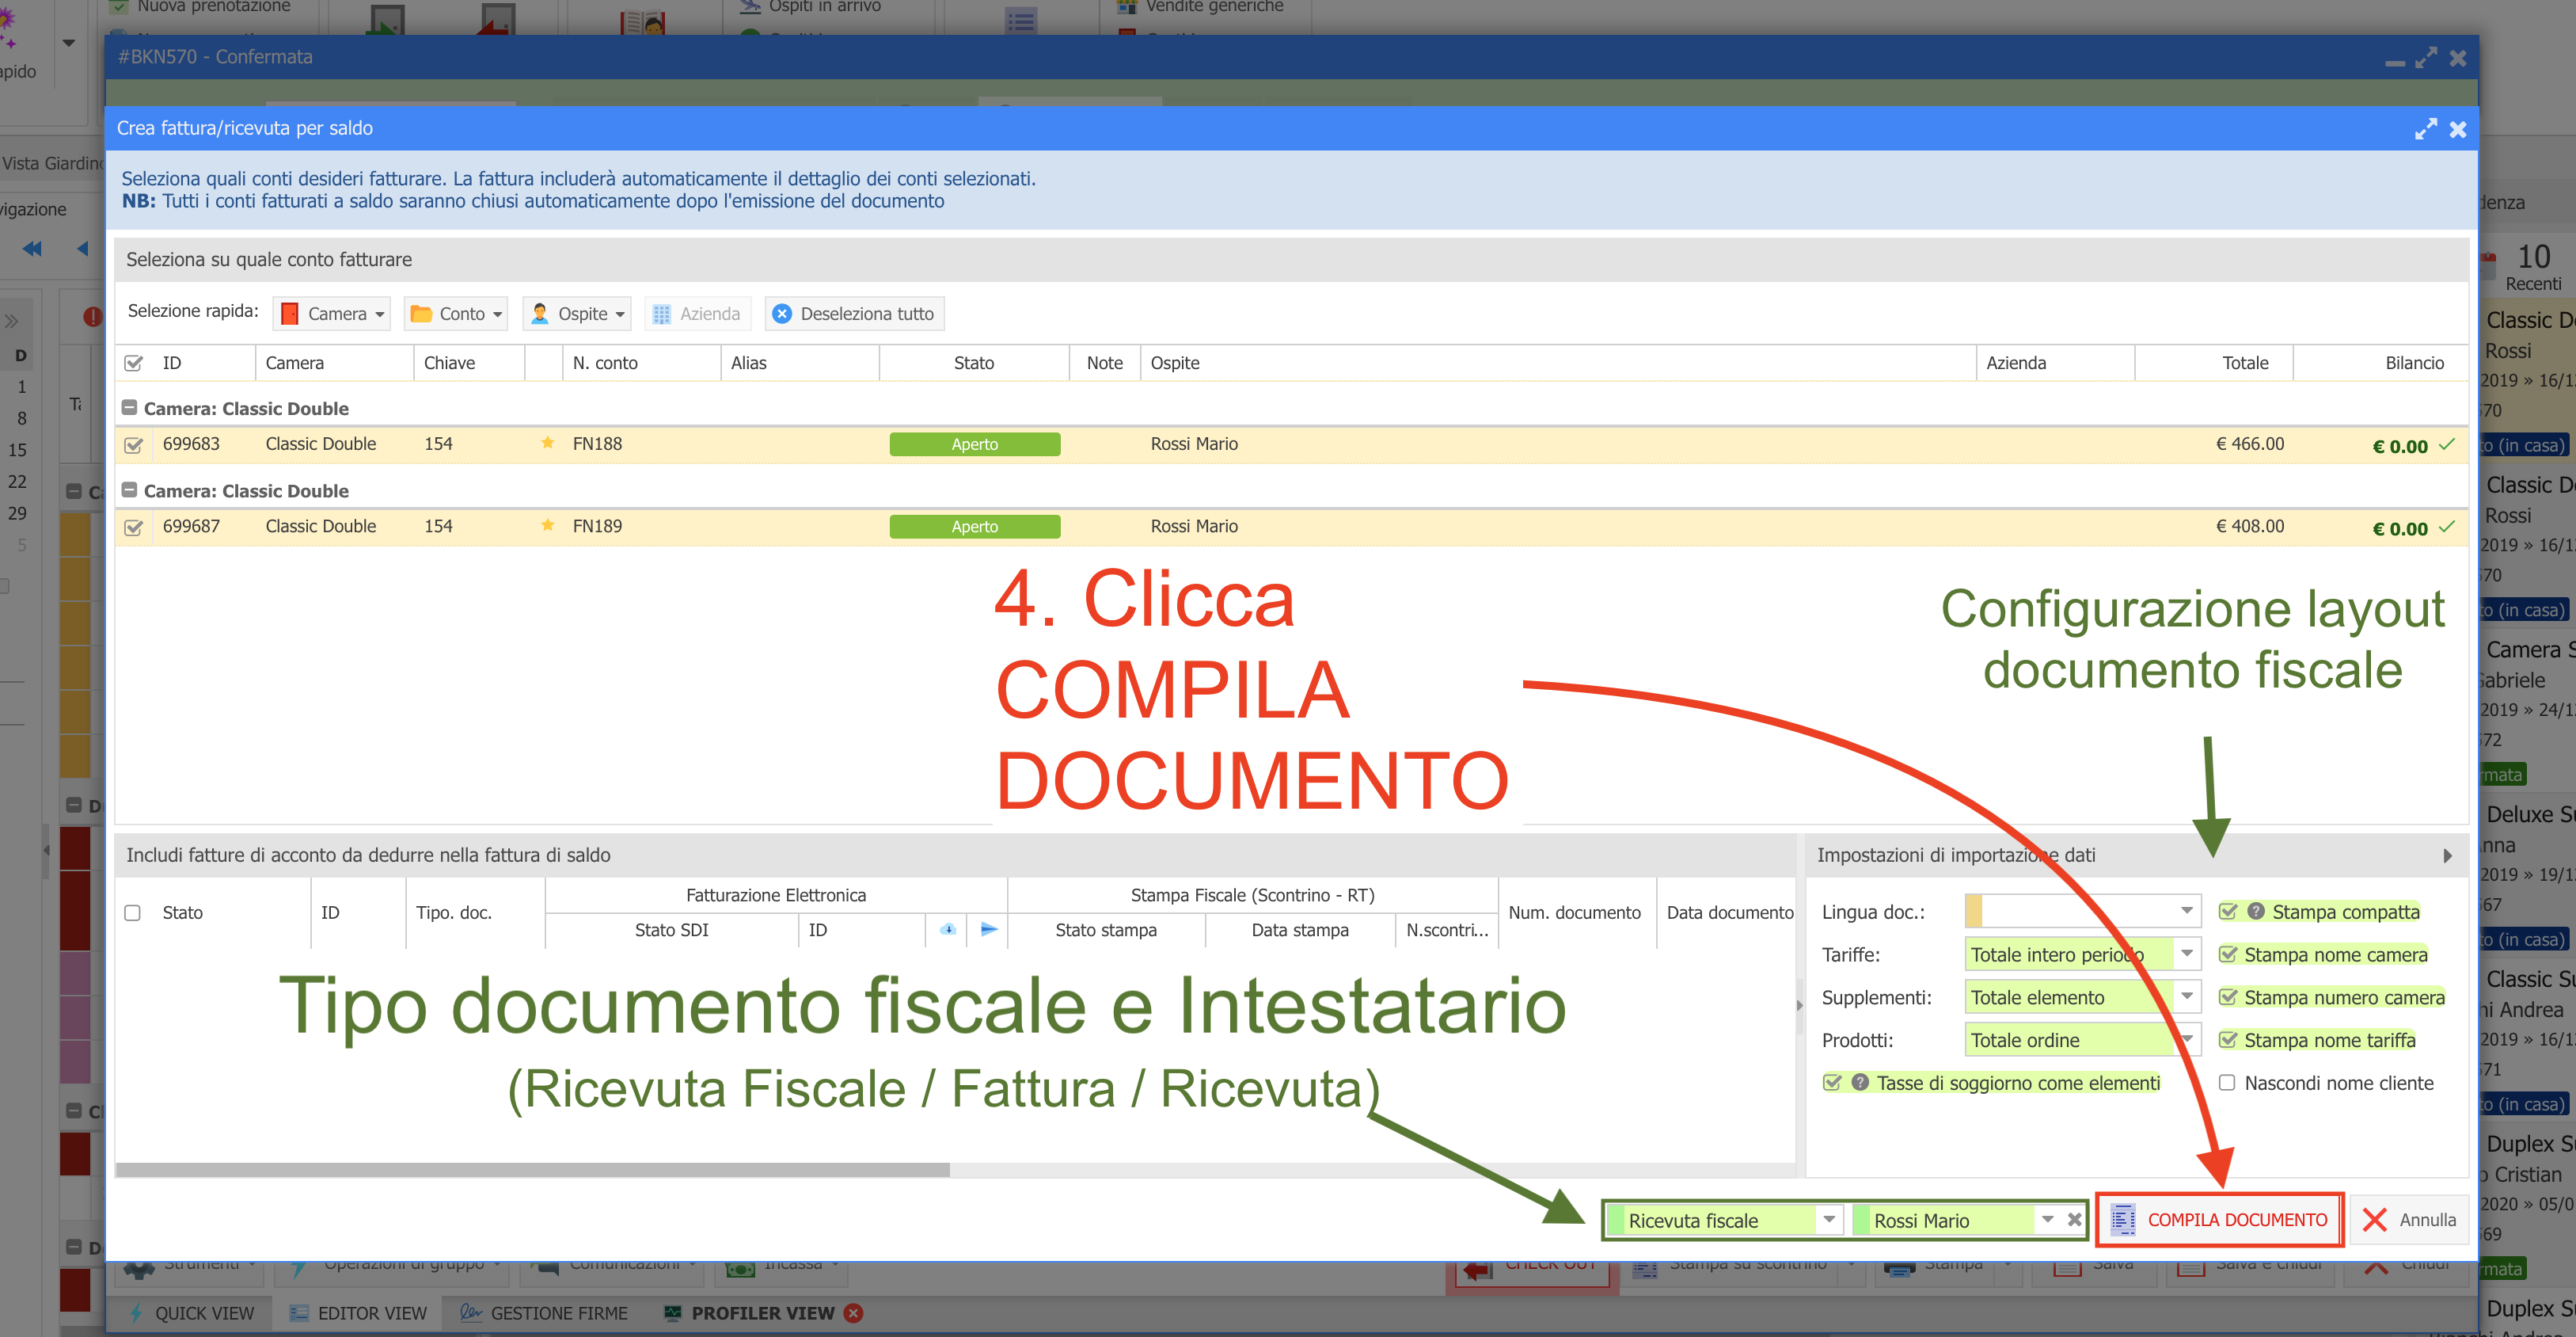Toggle Stampa nome camera checkbox
The height and width of the screenshot is (1337, 2576).
coord(2228,954)
